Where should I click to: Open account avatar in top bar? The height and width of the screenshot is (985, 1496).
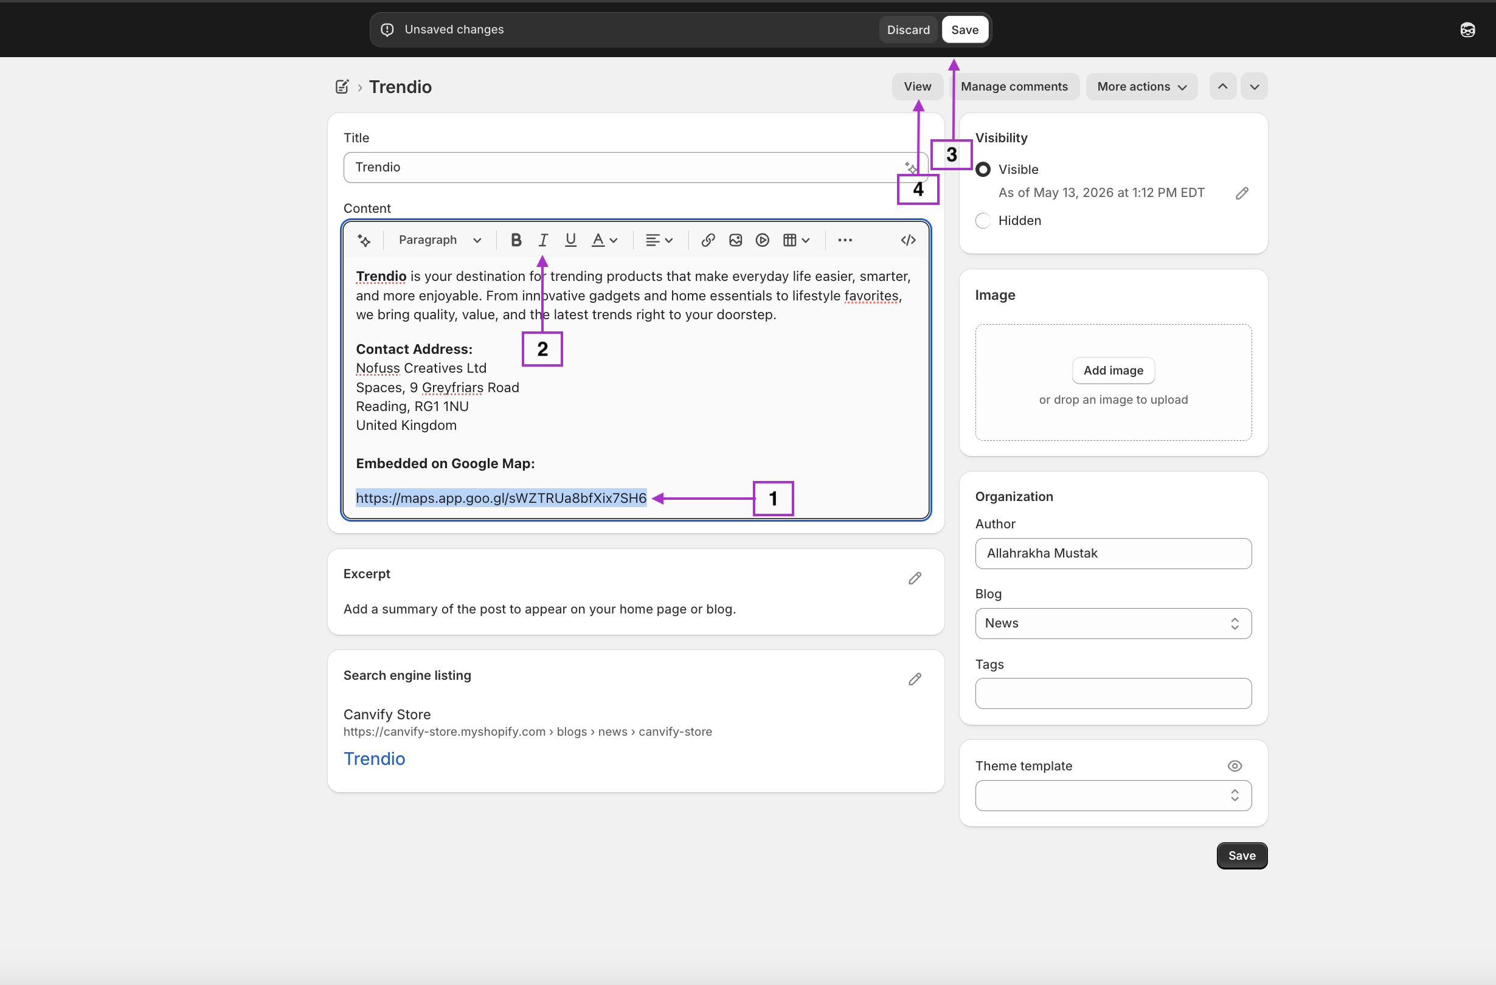[1467, 30]
